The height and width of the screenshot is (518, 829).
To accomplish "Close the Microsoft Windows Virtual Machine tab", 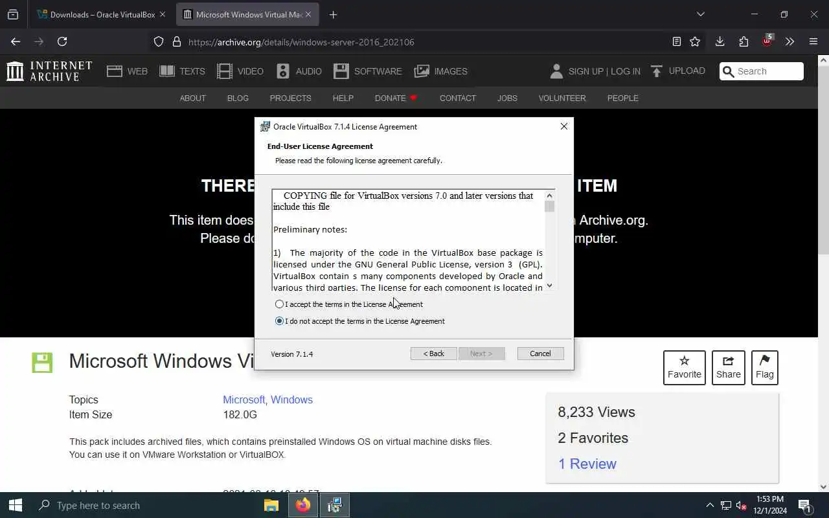I will 308,14.
